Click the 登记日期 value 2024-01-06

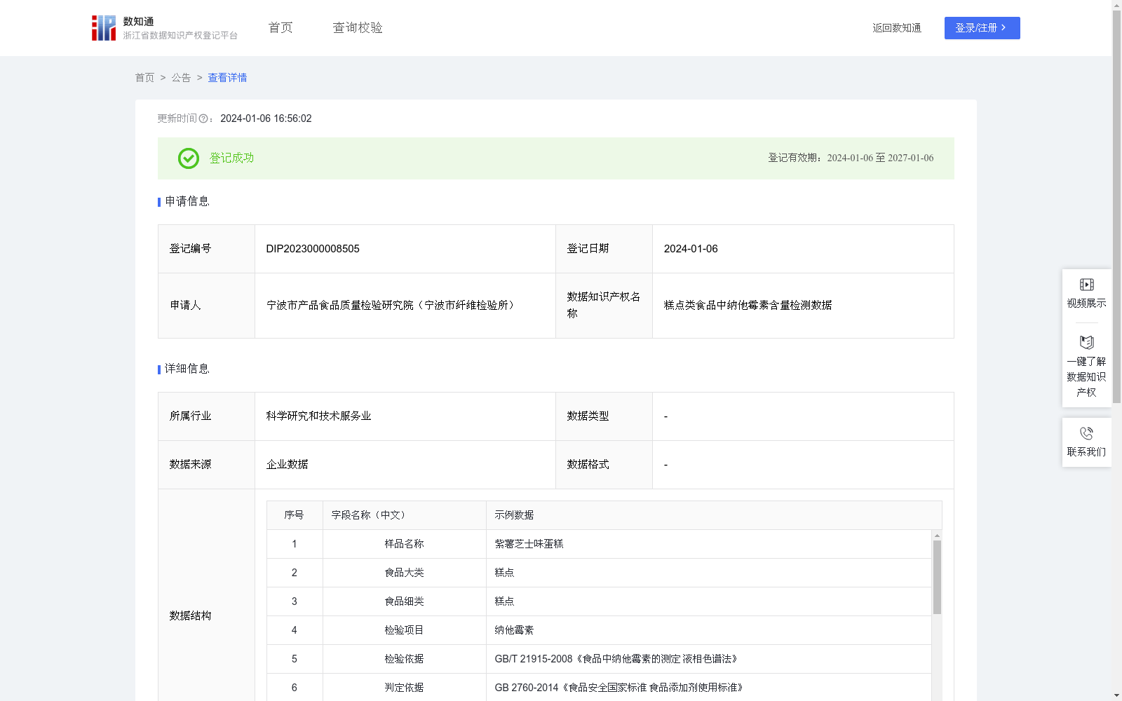691,249
